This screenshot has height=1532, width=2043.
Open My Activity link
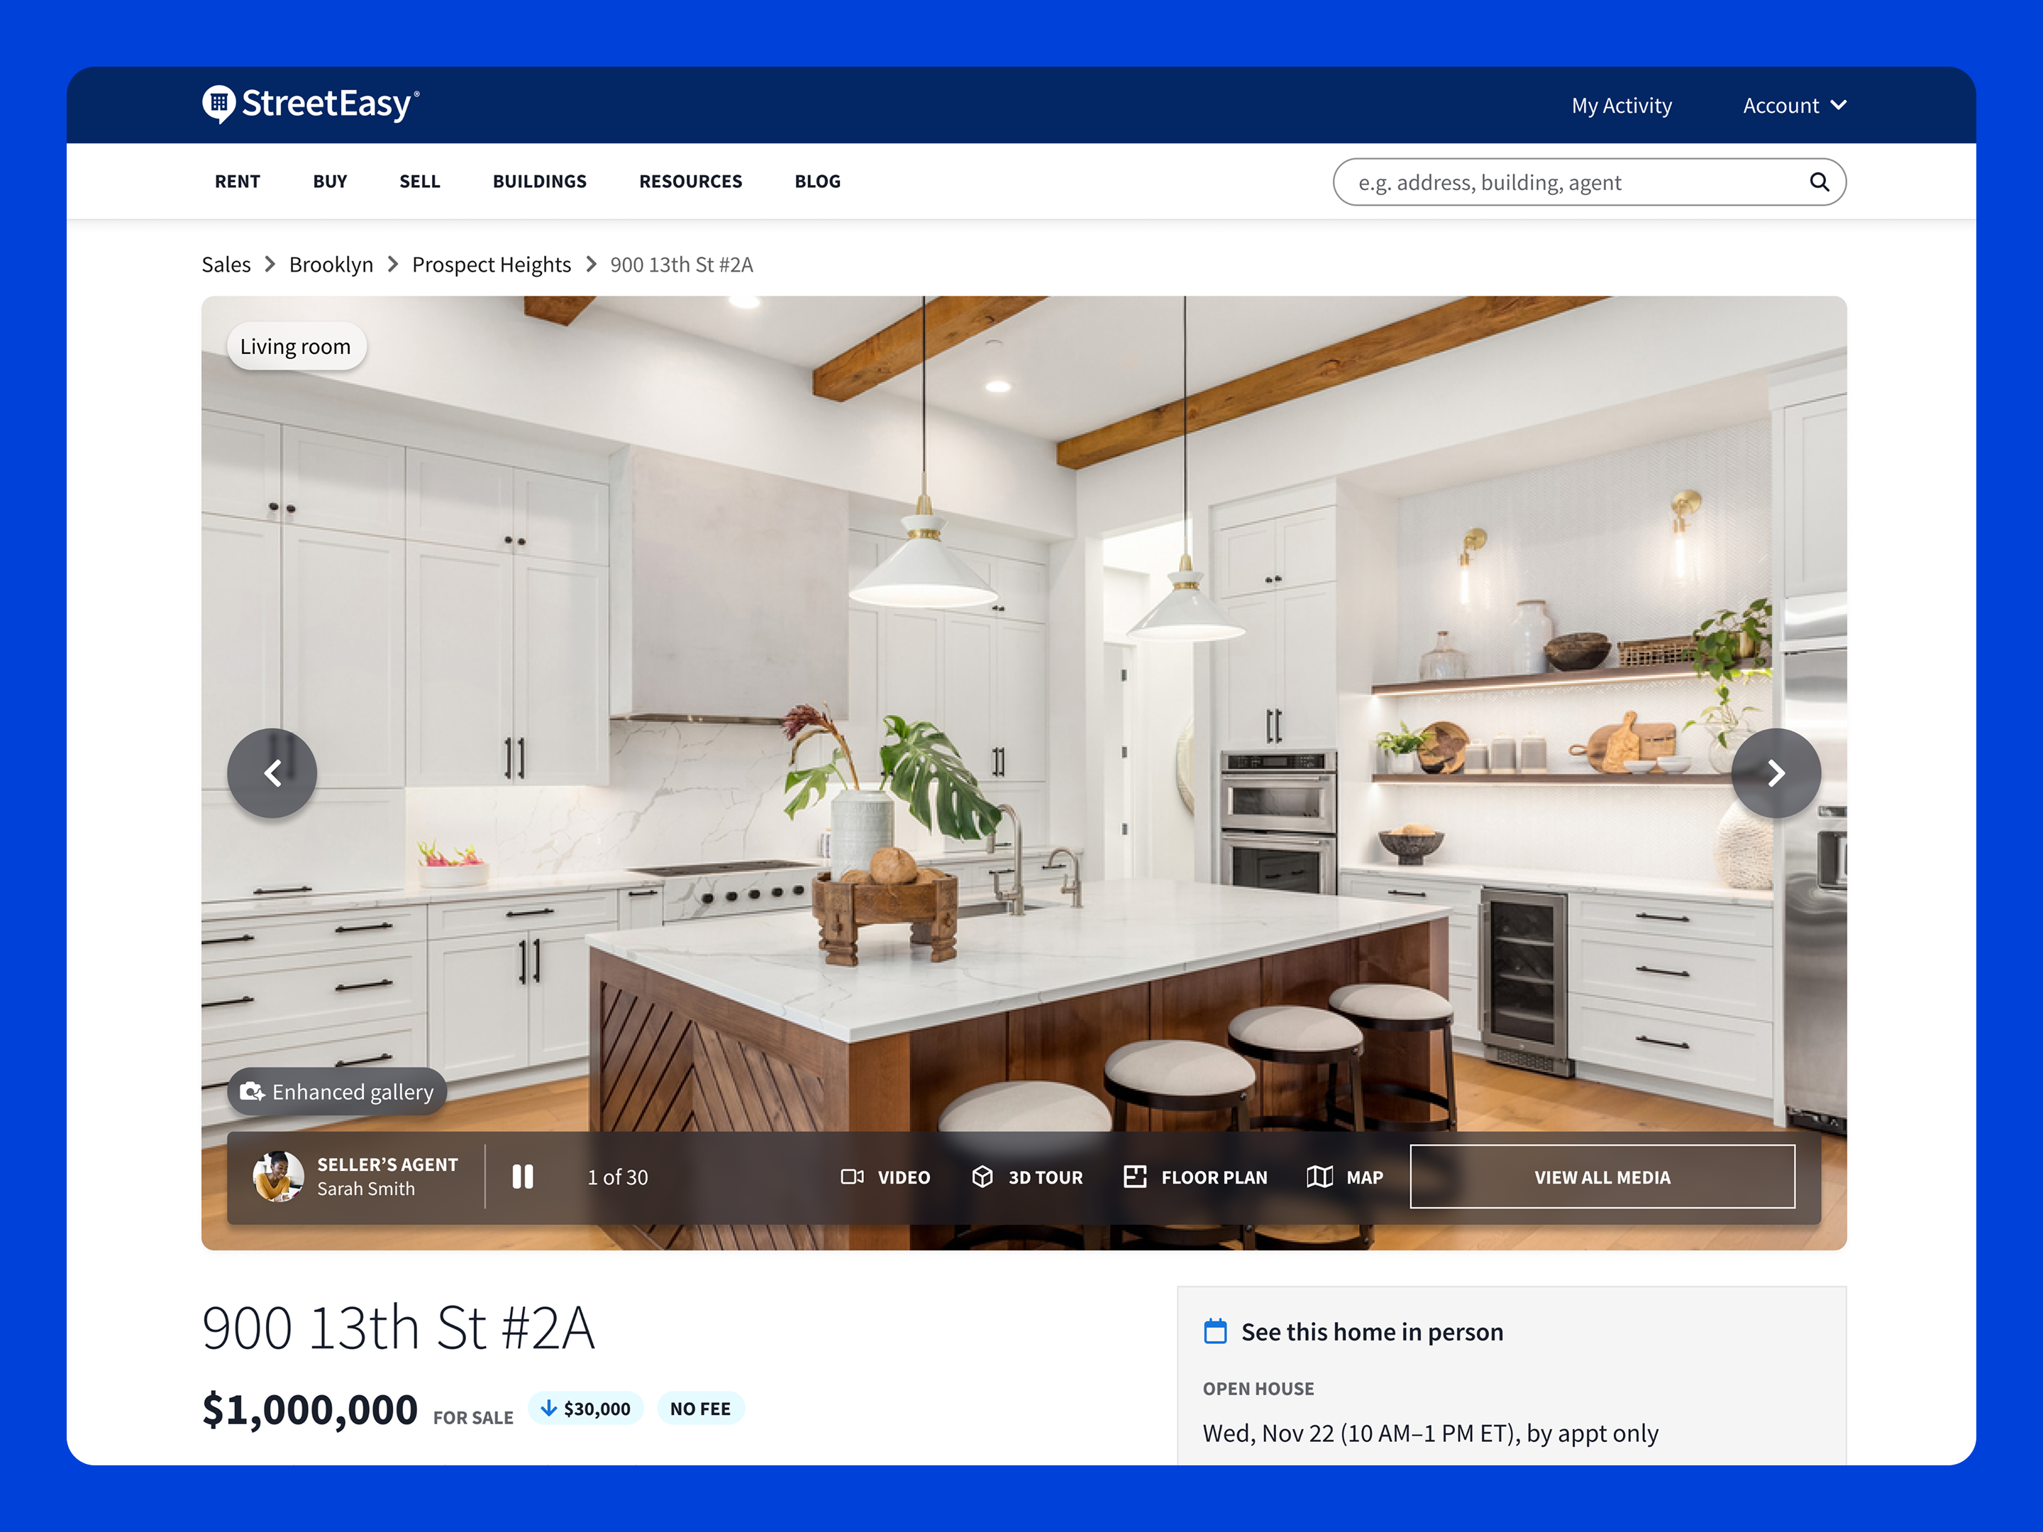1621,105
